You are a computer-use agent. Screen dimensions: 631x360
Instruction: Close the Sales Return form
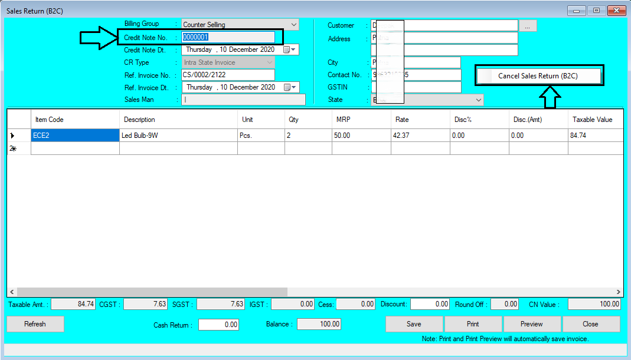(591, 324)
